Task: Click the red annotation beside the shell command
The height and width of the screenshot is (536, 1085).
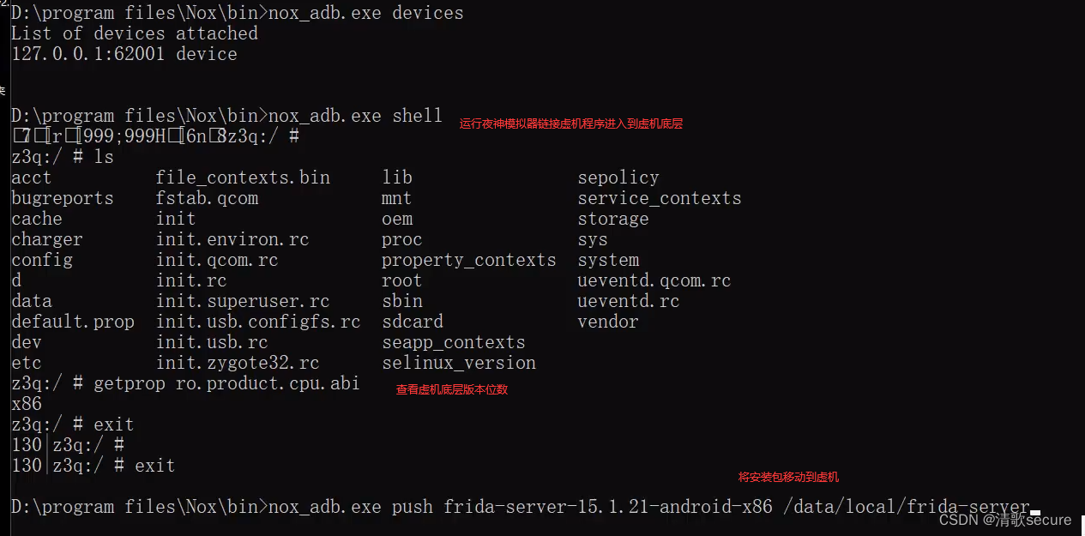Action: [x=570, y=123]
